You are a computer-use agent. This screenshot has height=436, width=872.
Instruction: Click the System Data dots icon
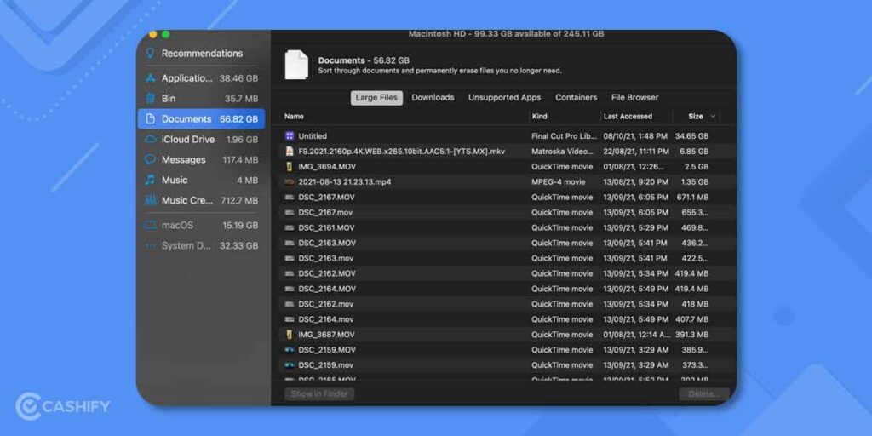point(150,245)
